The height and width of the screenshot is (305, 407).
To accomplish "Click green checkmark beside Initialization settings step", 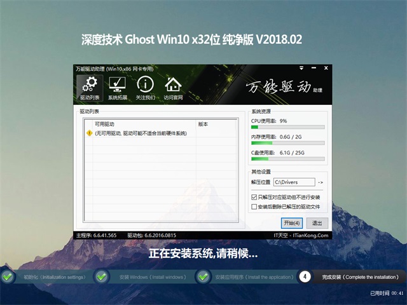I will [x=8, y=277].
